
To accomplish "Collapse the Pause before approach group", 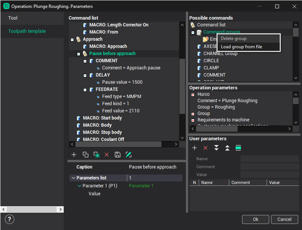I will 78,54.
